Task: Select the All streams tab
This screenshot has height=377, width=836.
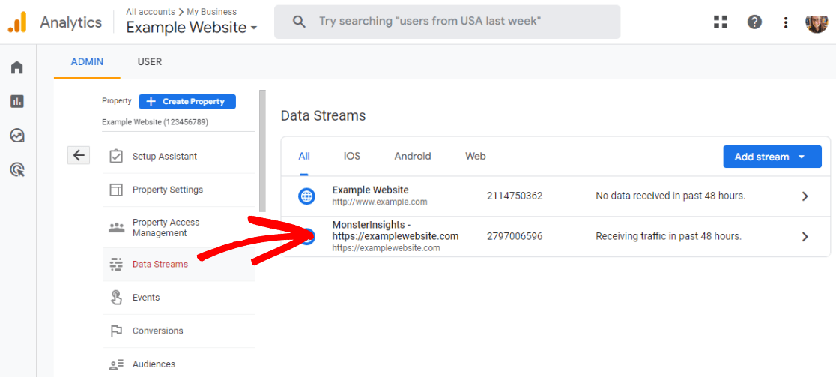Action: coord(304,156)
